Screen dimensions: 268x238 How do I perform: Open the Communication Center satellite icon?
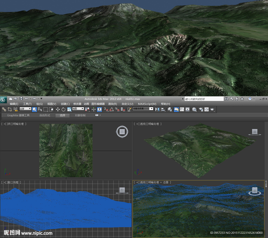coord(237,99)
